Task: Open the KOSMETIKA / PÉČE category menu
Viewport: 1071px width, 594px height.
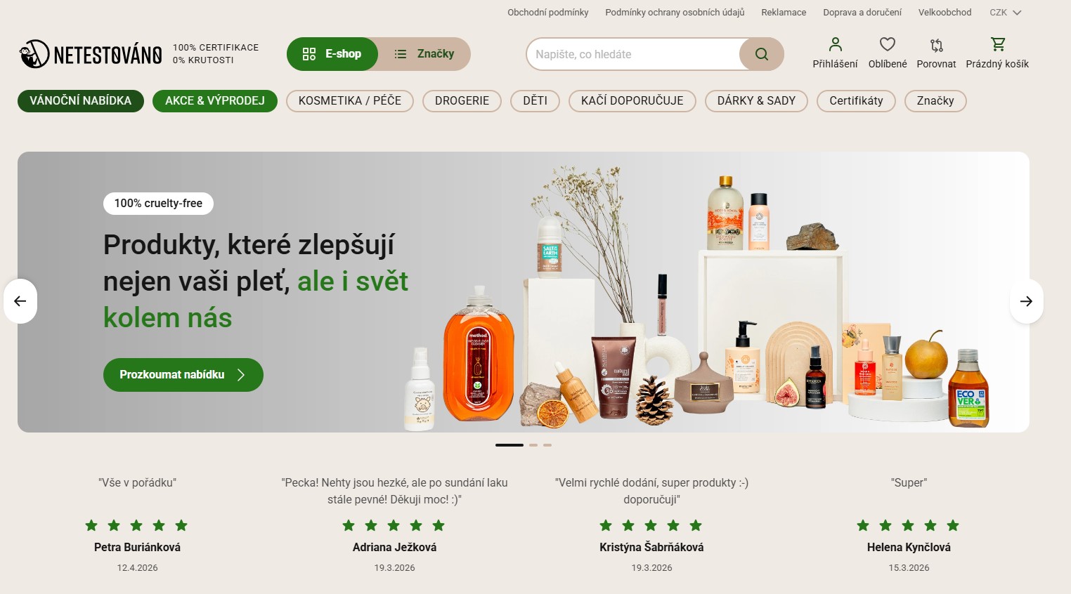Action: (x=350, y=101)
